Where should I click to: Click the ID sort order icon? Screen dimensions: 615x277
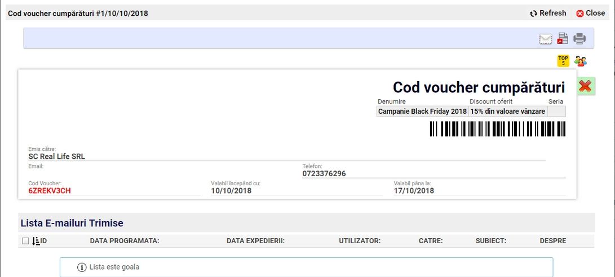click(36, 241)
